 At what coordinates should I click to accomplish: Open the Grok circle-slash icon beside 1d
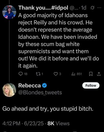pyautogui.click(x=92, y=8)
